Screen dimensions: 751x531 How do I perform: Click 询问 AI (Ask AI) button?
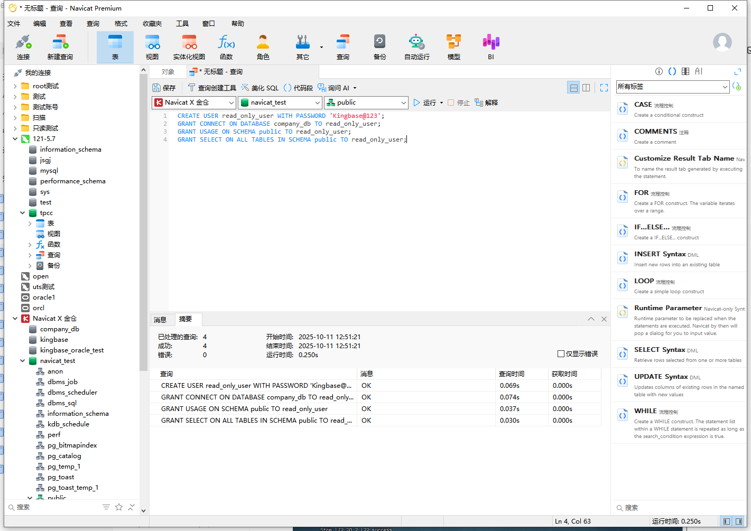tap(333, 88)
